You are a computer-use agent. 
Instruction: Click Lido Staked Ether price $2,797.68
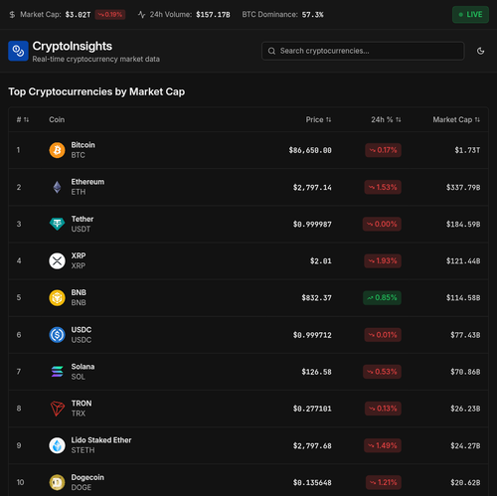click(312, 445)
